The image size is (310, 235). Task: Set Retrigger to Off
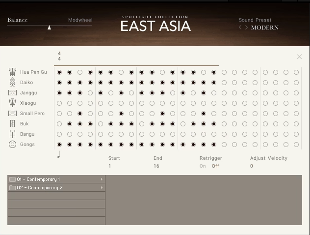(x=215, y=166)
